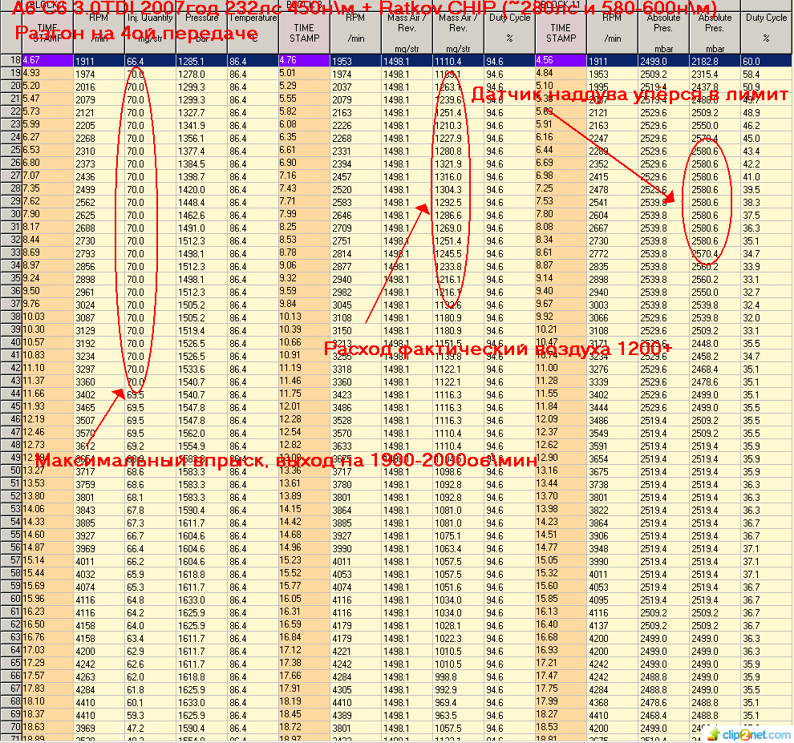Click absolute pressure 2182.8 in row 18
Viewport: 794px width, 743px height.
coord(715,61)
